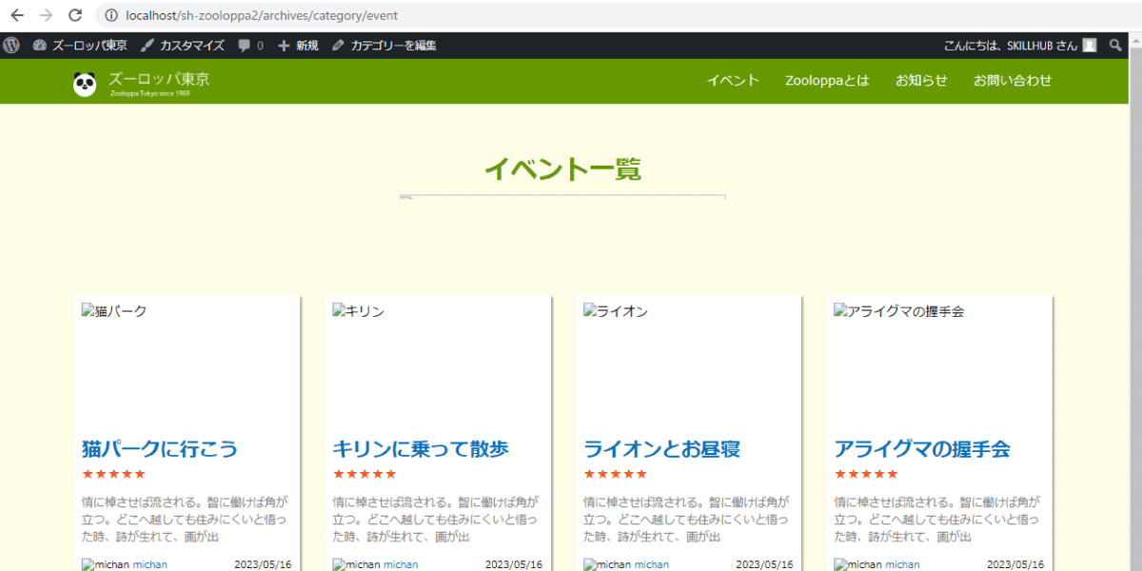The image size is (1142, 571).
Task: Click カスタマイズ in the admin bar
Action: coord(183,45)
